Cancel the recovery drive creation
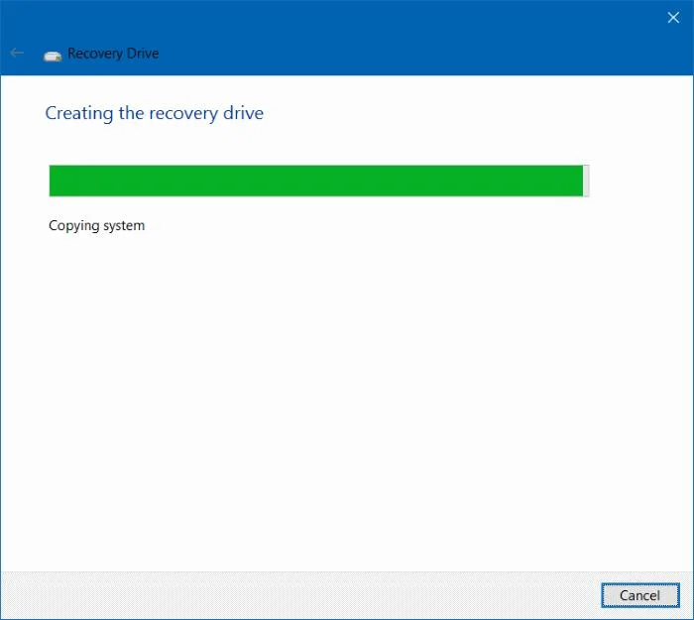The height and width of the screenshot is (620, 694). coord(640,595)
